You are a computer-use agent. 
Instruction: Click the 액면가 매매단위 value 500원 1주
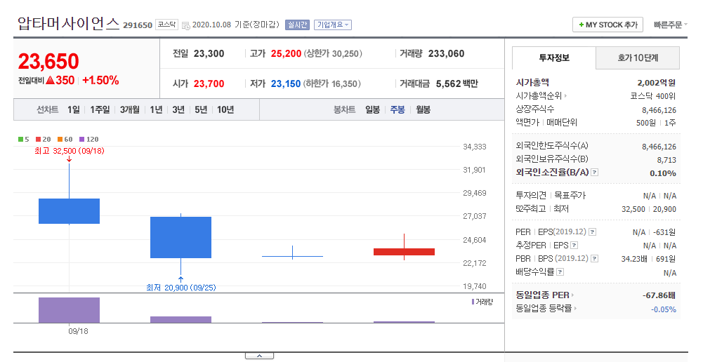tap(656, 123)
